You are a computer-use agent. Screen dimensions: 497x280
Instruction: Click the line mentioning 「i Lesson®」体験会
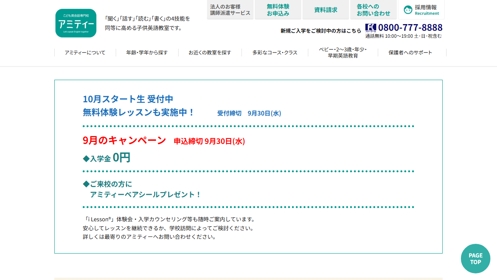click(x=169, y=219)
